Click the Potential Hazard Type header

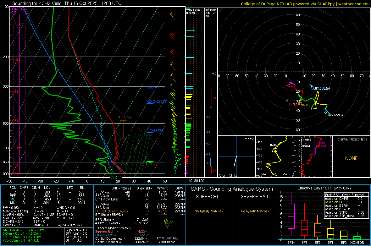tap(351, 139)
